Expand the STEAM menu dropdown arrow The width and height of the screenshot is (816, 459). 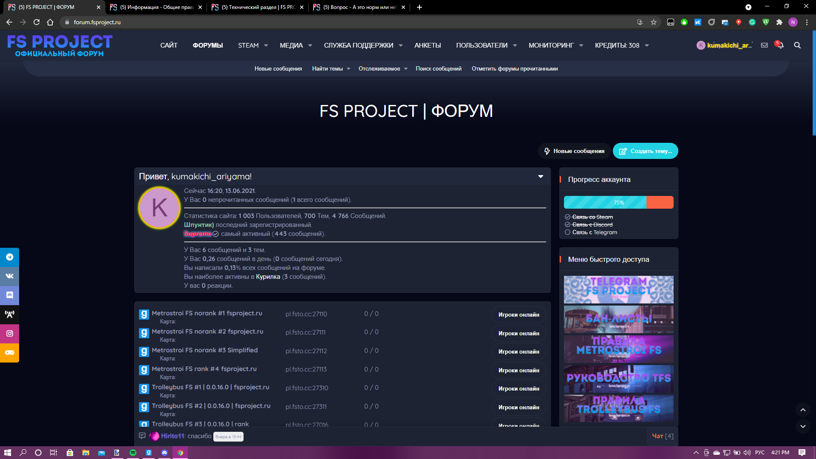266,45
